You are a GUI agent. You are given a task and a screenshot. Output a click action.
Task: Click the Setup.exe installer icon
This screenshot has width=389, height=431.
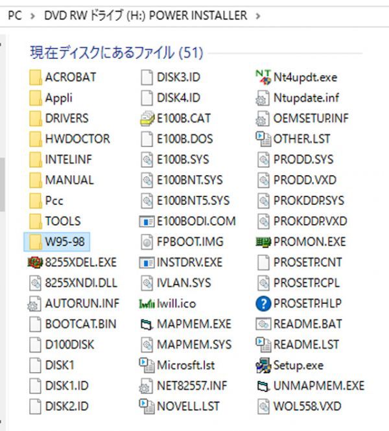[x=263, y=366]
